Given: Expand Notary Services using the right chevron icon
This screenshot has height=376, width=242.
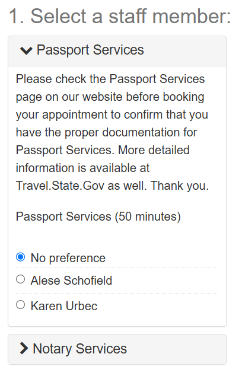Looking at the screenshot, I should [x=24, y=348].
